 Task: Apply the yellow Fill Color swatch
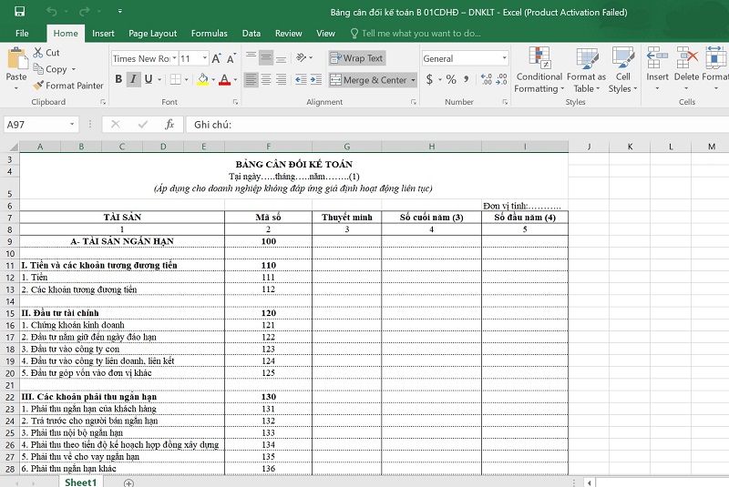pyautogui.click(x=203, y=80)
